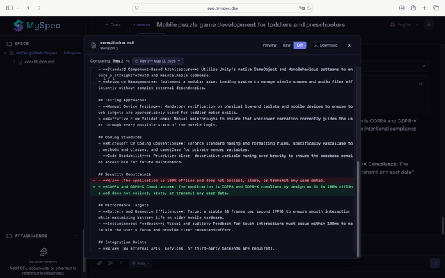This screenshot has height=278, width=445.
Task: Click the paperclip icon under No attachments
Action: 43,252
